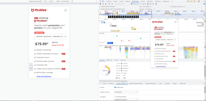Open the Coverage drawer tab

[x=167, y=83]
